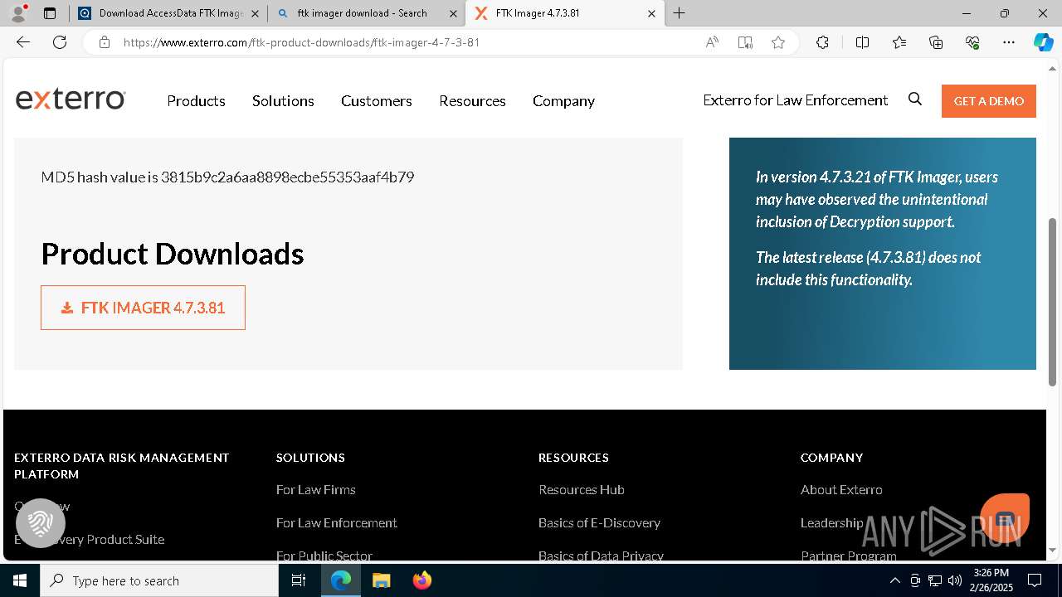
Task: Open the Company navigation menu
Action: pyautogui.click(x=563, y=100)
